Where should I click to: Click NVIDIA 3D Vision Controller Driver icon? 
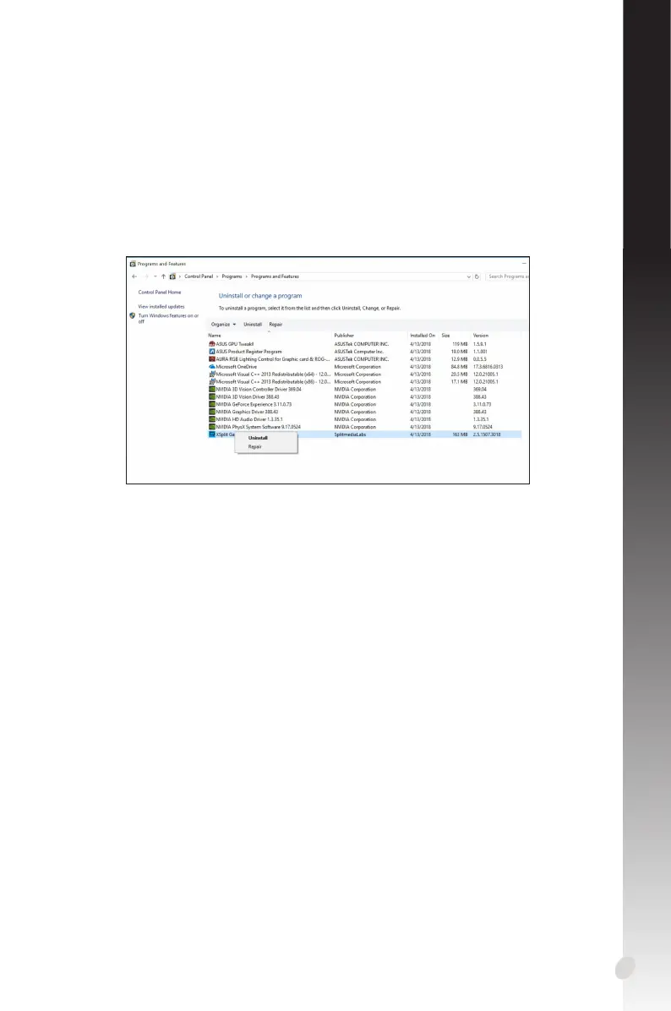point(212,390)
